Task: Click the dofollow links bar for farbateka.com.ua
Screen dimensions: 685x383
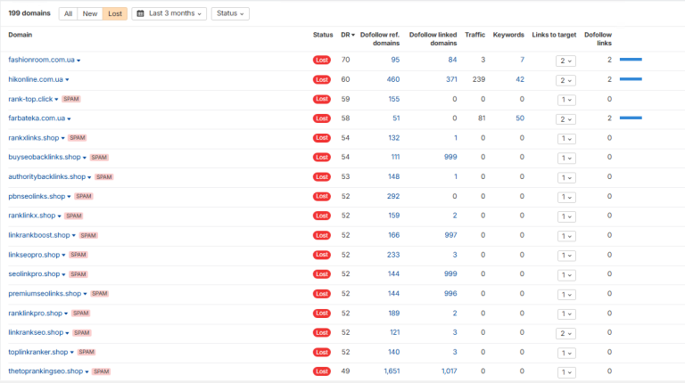Action: [x=631, y=118]
